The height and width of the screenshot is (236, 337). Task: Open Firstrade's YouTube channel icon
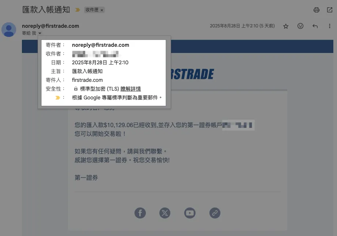(190, 213)
